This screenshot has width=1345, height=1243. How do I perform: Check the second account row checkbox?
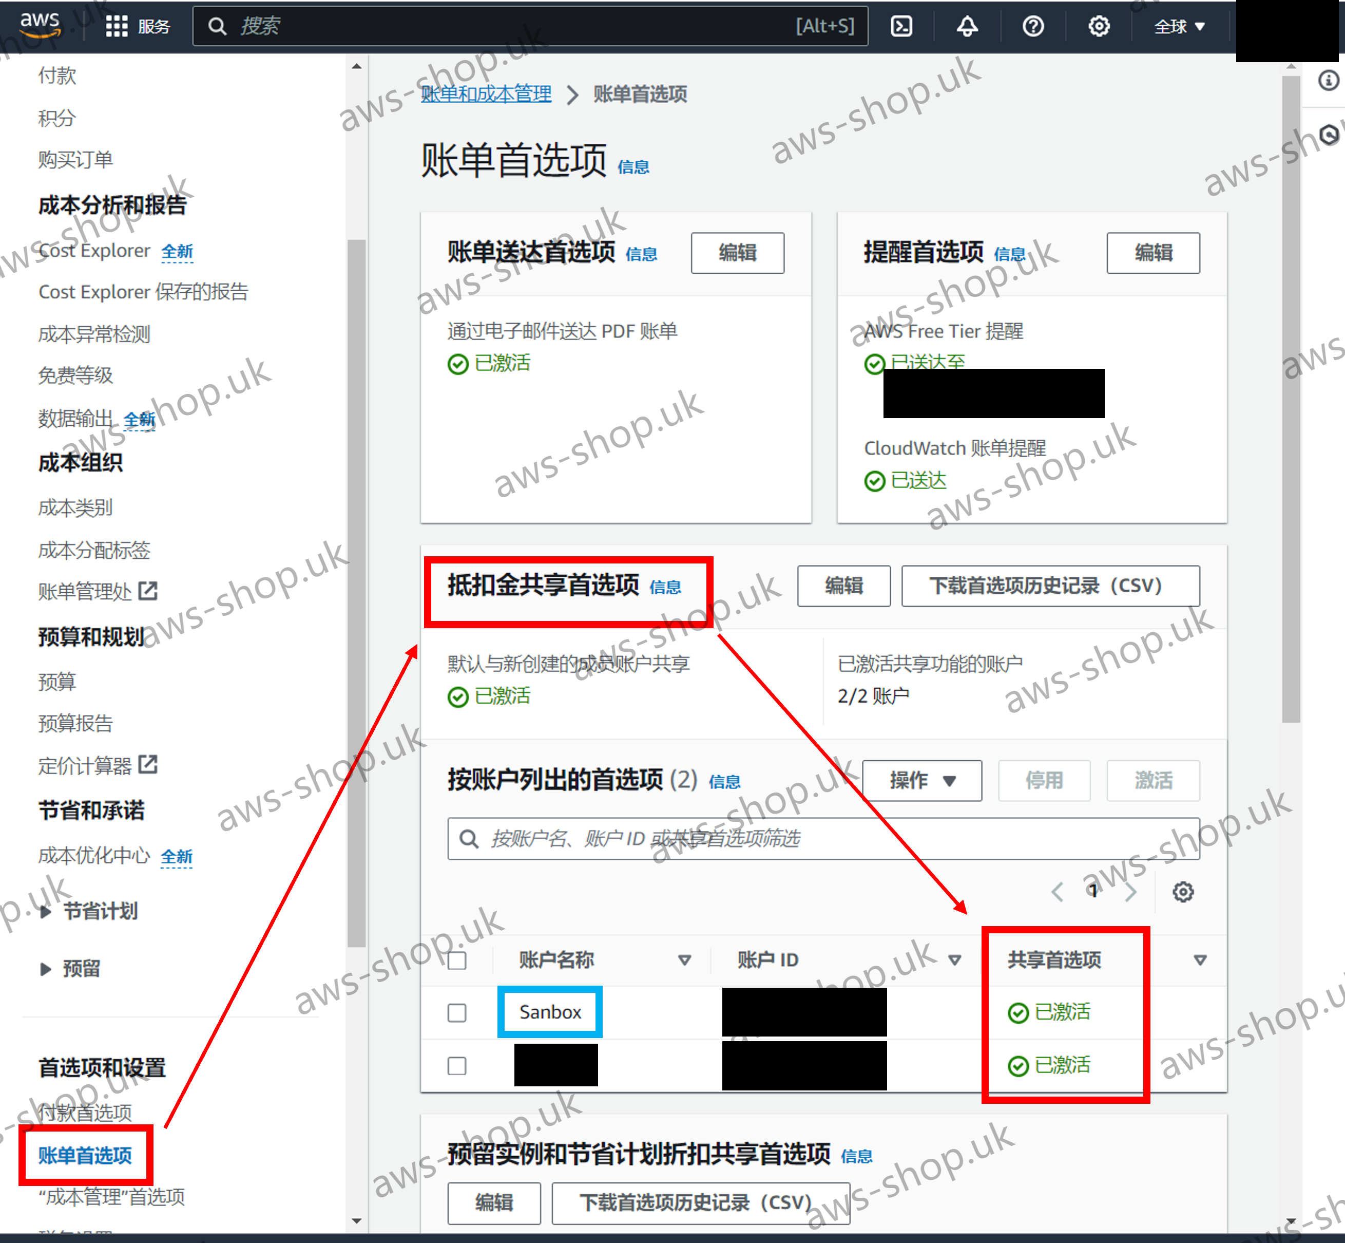tap(457, 1065)
